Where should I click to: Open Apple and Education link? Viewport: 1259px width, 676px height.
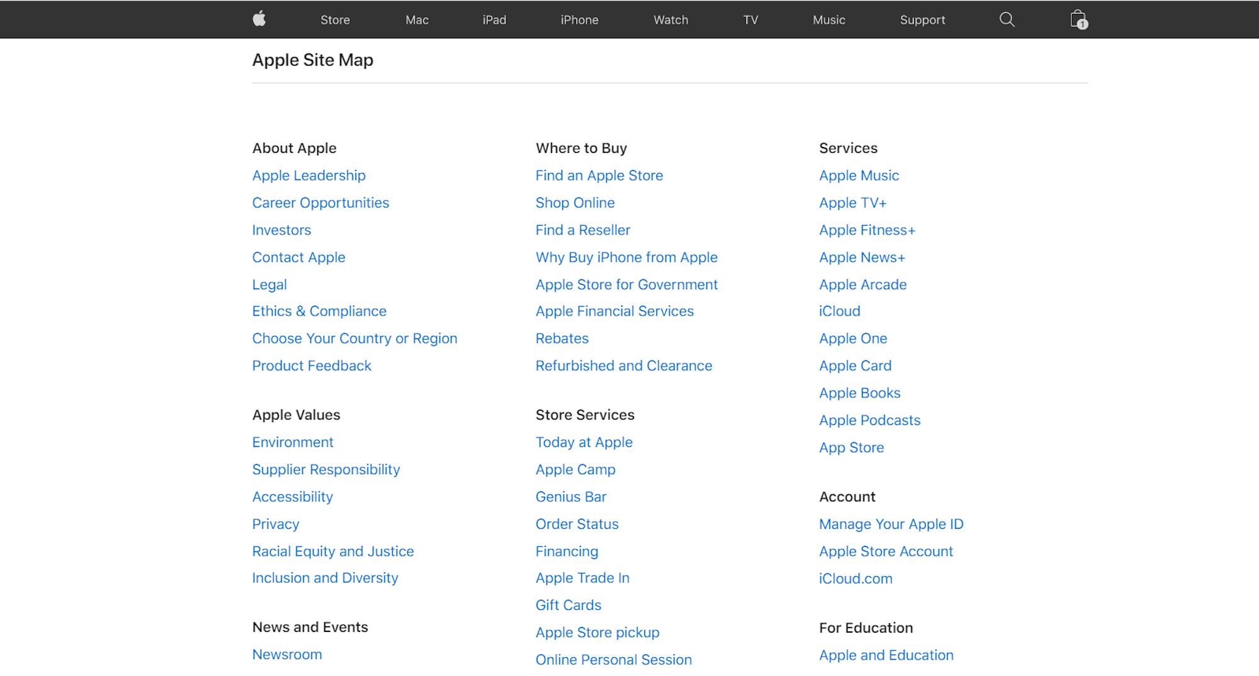[886, 655]
